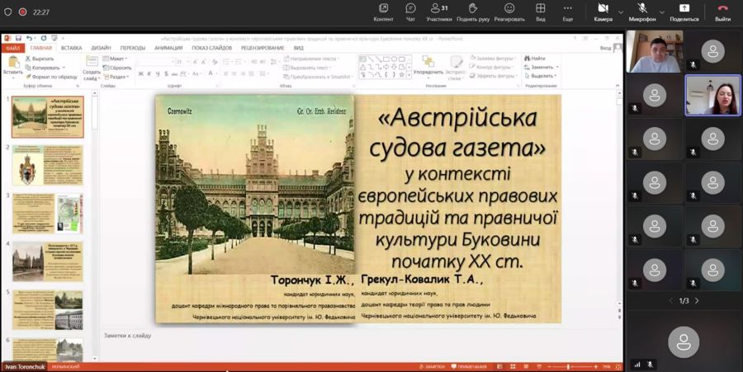This screenshot has height=372, width=743.
Task: Go to next participants page arrow
Action: tap(697, 301)
